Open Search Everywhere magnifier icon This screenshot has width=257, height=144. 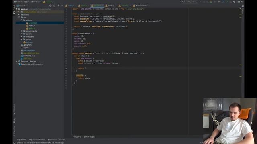(242, 2)
